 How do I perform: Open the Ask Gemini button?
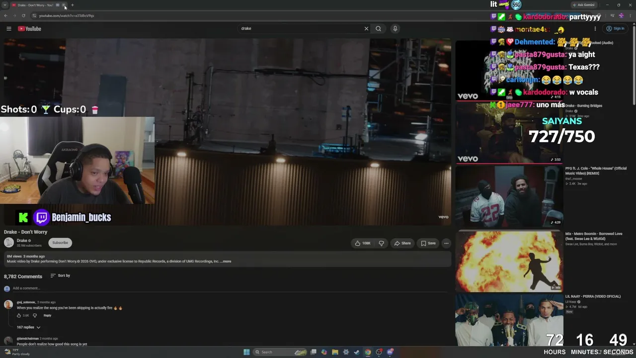tap(583, 5)
